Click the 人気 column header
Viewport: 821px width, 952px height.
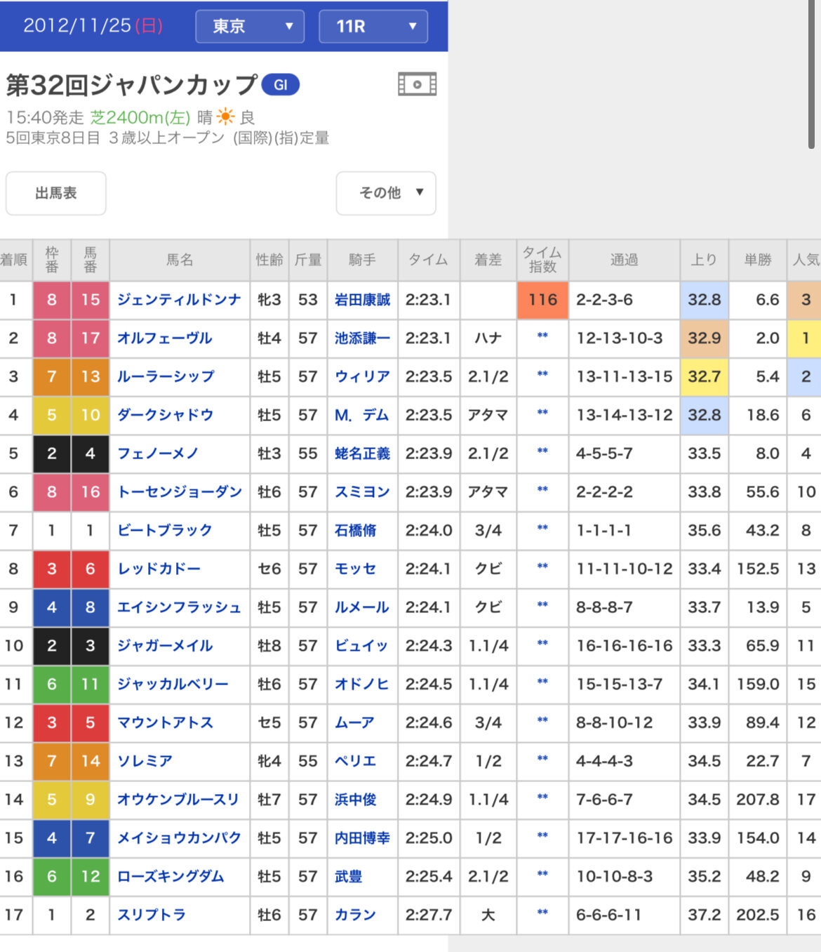tap(806, 260)
